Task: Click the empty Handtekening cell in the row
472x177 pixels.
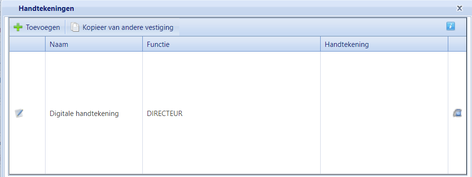Action: 384,113
